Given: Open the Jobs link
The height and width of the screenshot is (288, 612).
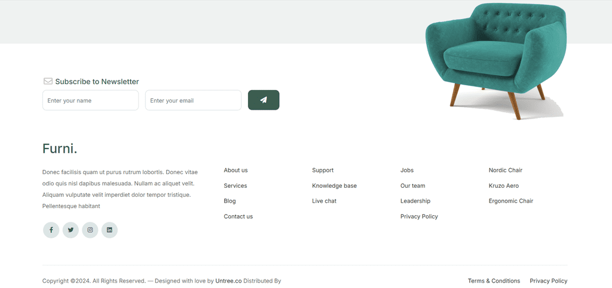Looking at the screenshot, I should coord(407,171).
